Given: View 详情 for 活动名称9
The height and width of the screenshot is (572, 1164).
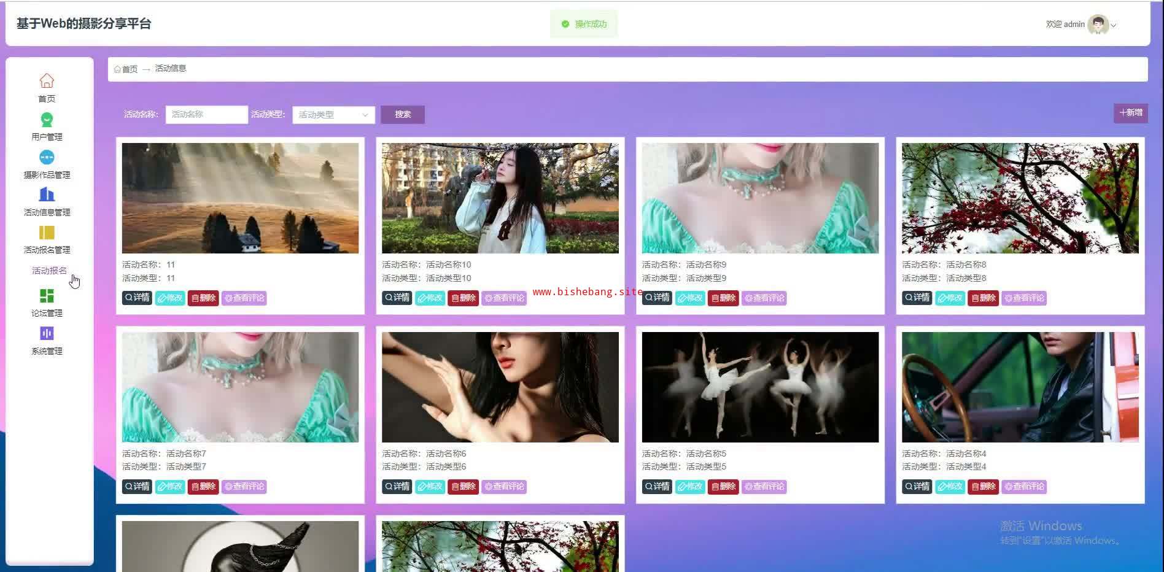Looking at the screenshot, I should [x=657, y=298].
